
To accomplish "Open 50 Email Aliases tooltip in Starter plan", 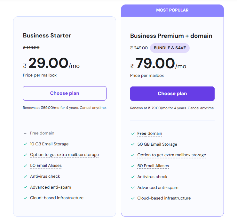I will click(x=46, y=166).
